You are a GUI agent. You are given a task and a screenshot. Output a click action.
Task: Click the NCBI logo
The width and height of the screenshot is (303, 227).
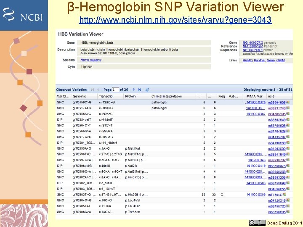coord(23,15)
